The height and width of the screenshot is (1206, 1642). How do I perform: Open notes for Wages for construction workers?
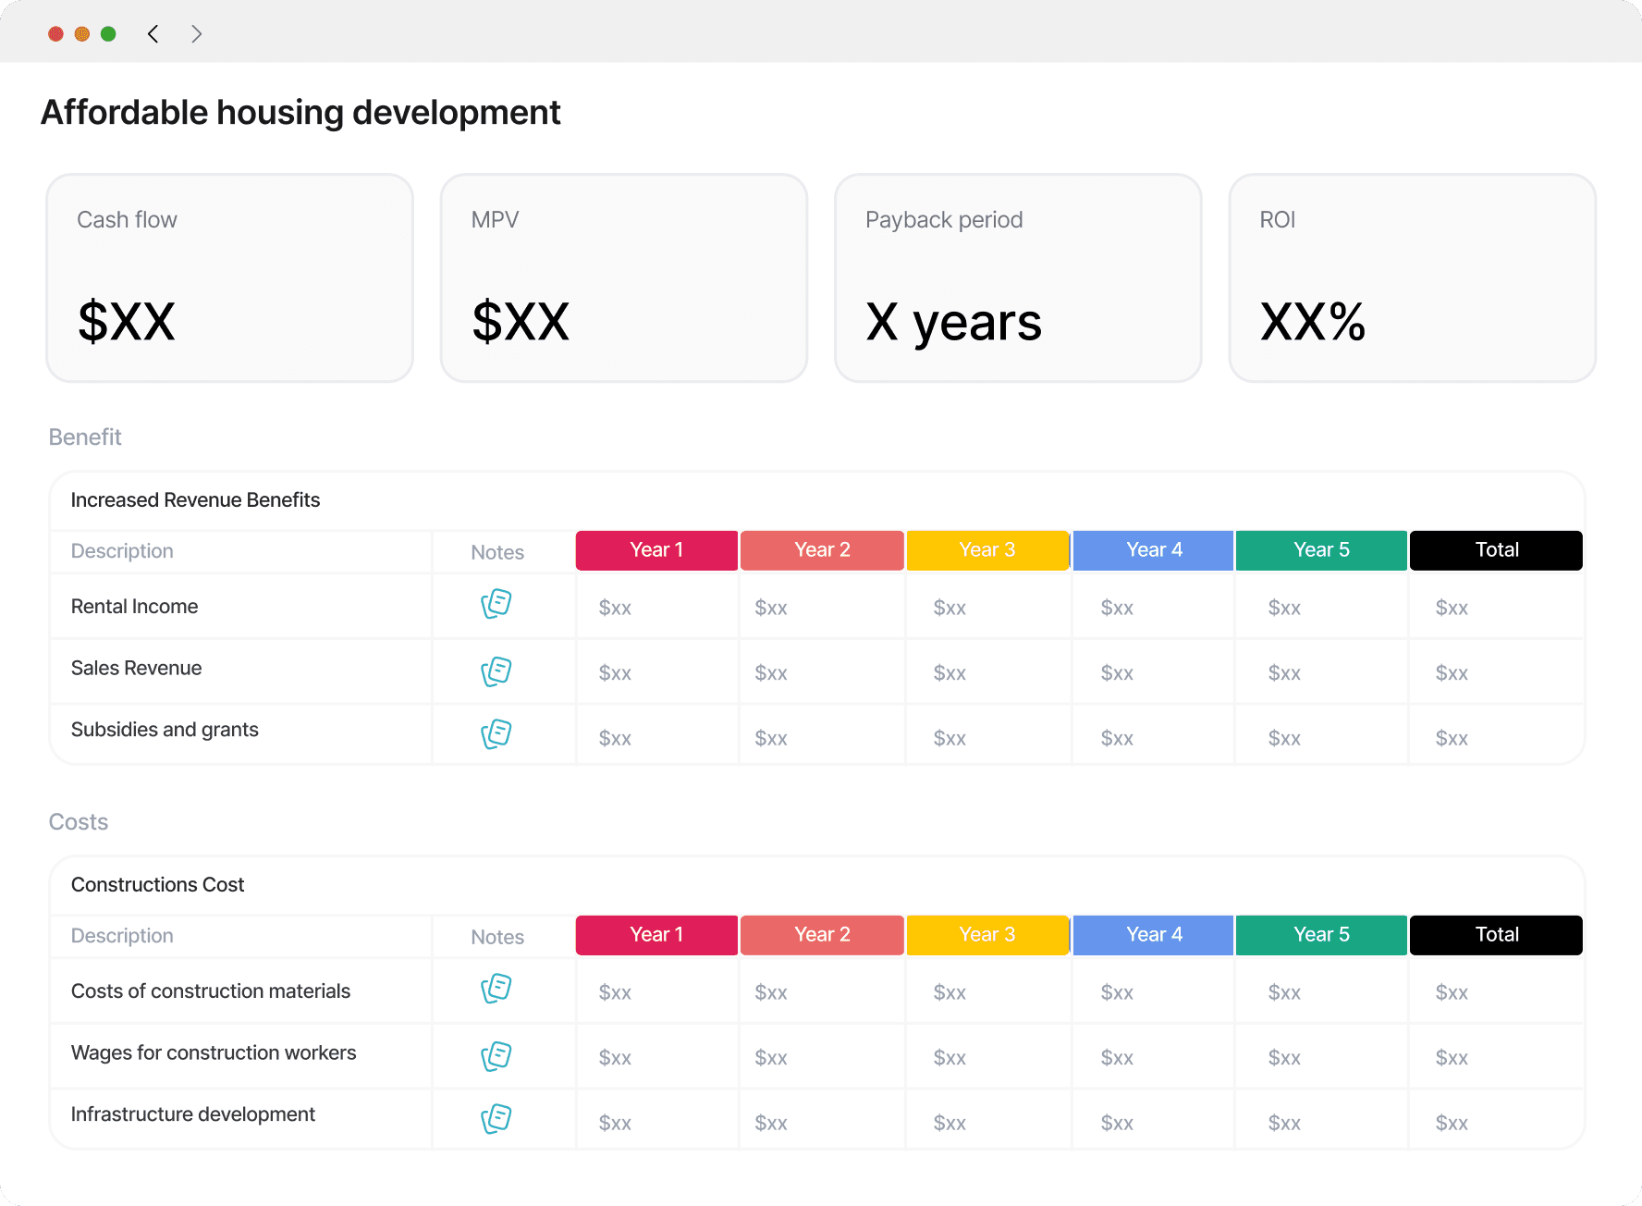click(x=496, y=1056)
